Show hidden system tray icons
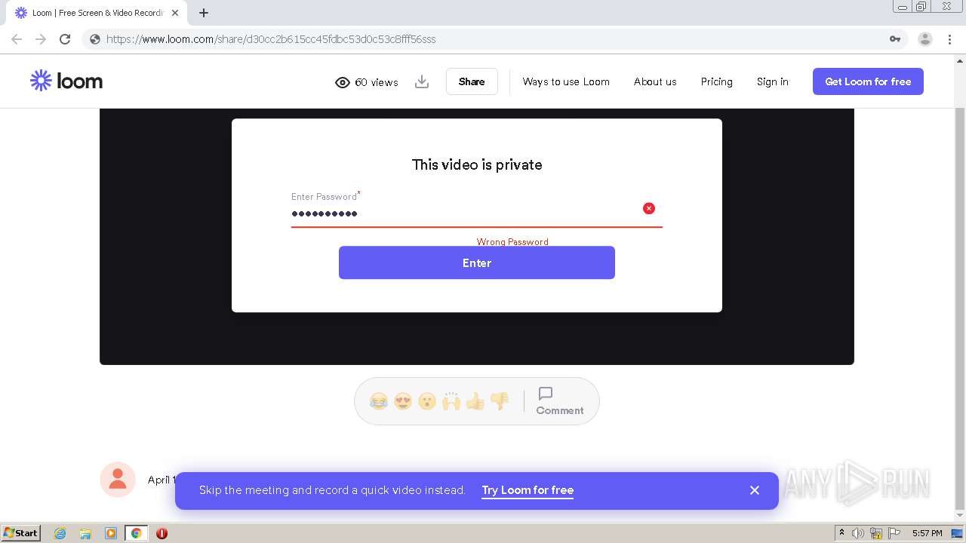This screenshot has width=966, height=543. 841,533
